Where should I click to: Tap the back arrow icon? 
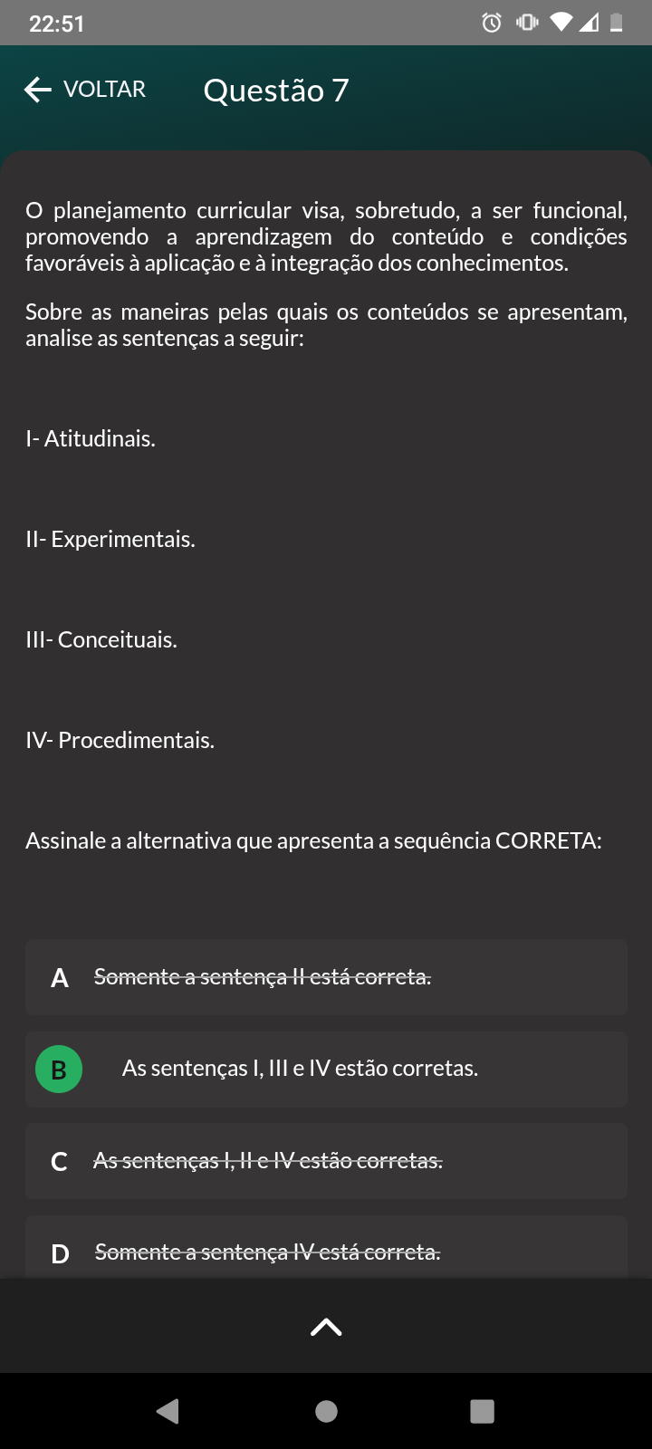pos(37,90)
